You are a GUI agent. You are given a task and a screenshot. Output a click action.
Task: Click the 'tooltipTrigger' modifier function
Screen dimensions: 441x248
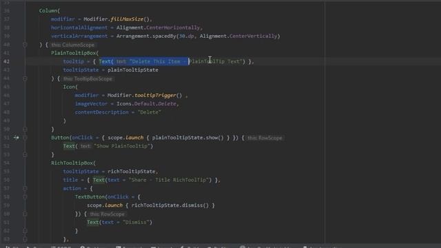pyautogui.click(x=155, y=95)
